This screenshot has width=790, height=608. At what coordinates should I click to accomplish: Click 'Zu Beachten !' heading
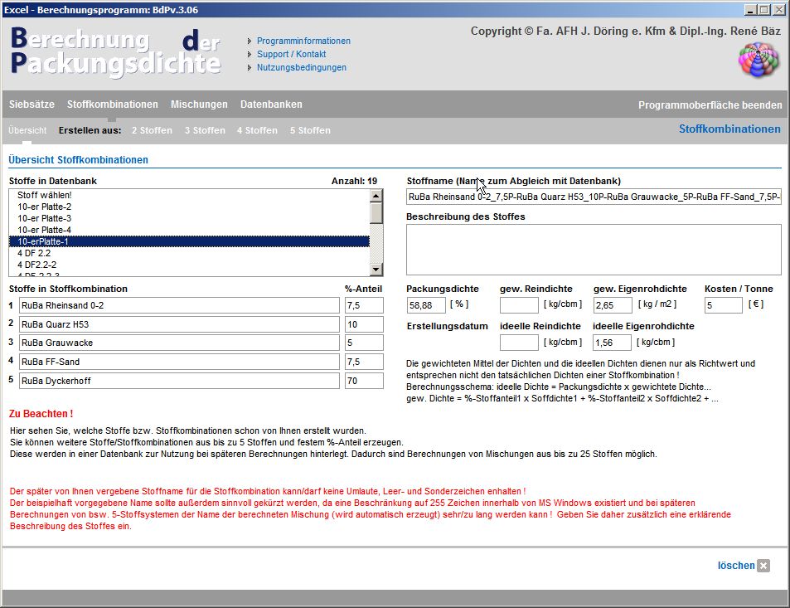[41, 414]
